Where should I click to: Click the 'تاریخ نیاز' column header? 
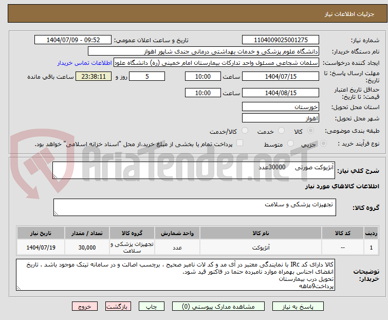(x=41, y=234)
